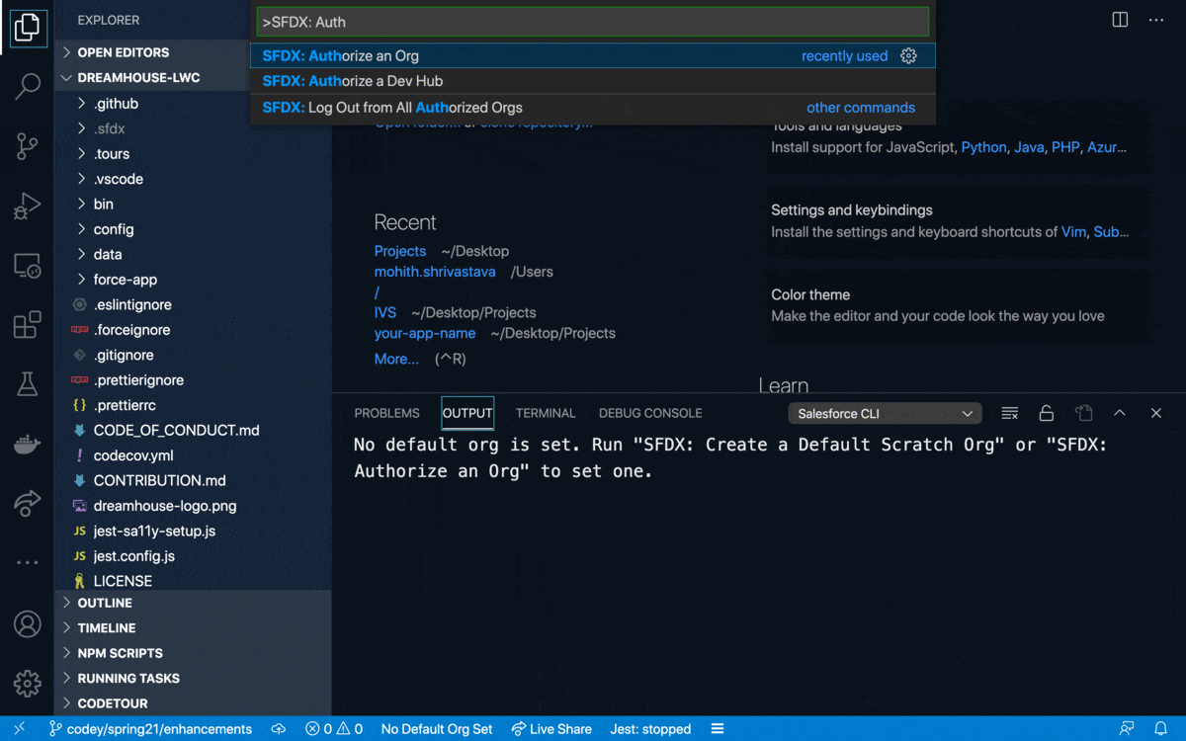This screenshot has width=1186, height=741.
Task: Switch to the OUTPUT tab
Action: tap(467, 413)
